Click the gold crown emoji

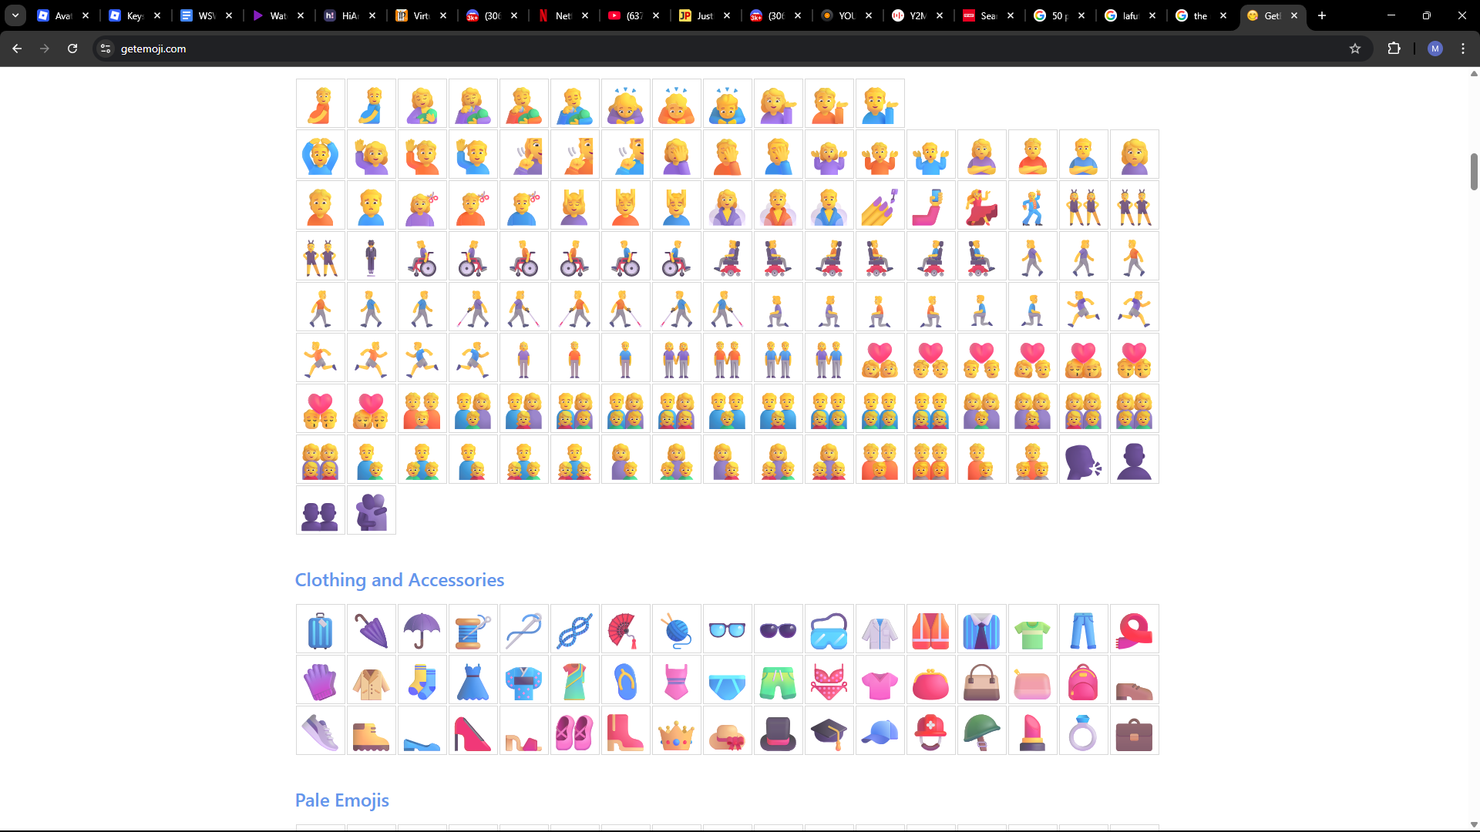(x=677, y=731)
